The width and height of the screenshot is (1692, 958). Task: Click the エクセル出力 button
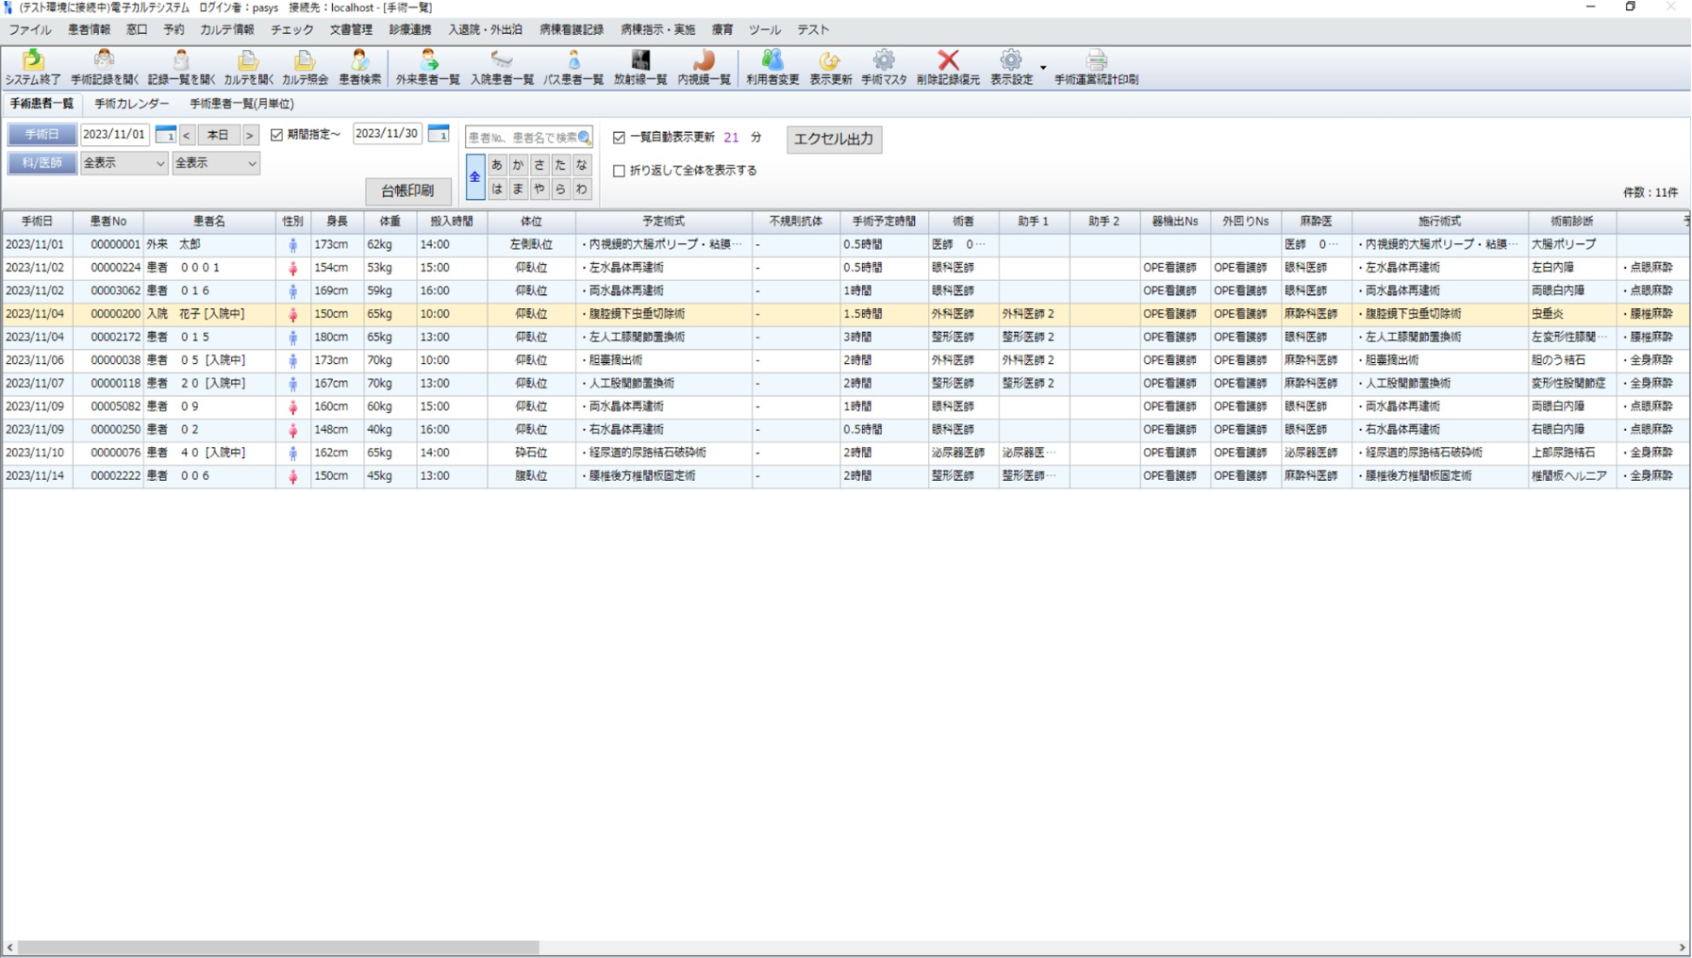pyautogui.click(x=834, y=139)
